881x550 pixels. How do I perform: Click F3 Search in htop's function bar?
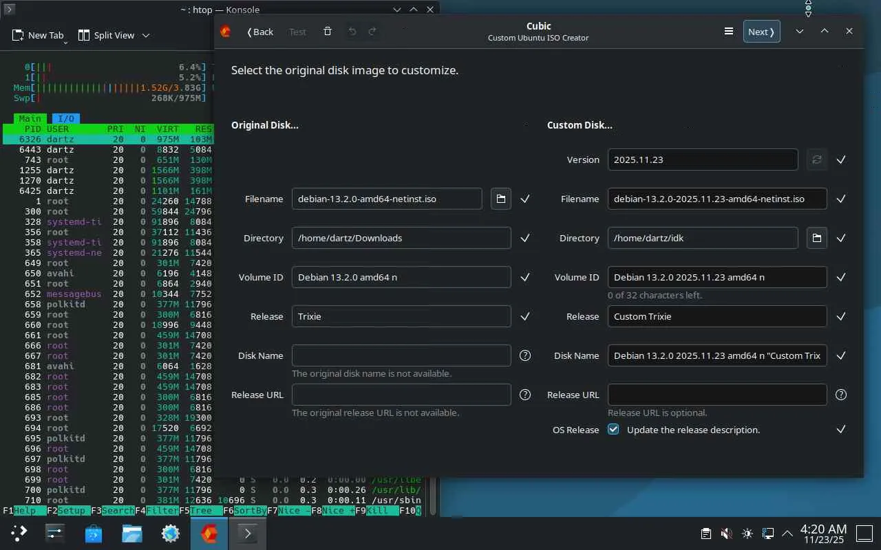[113, 511]
